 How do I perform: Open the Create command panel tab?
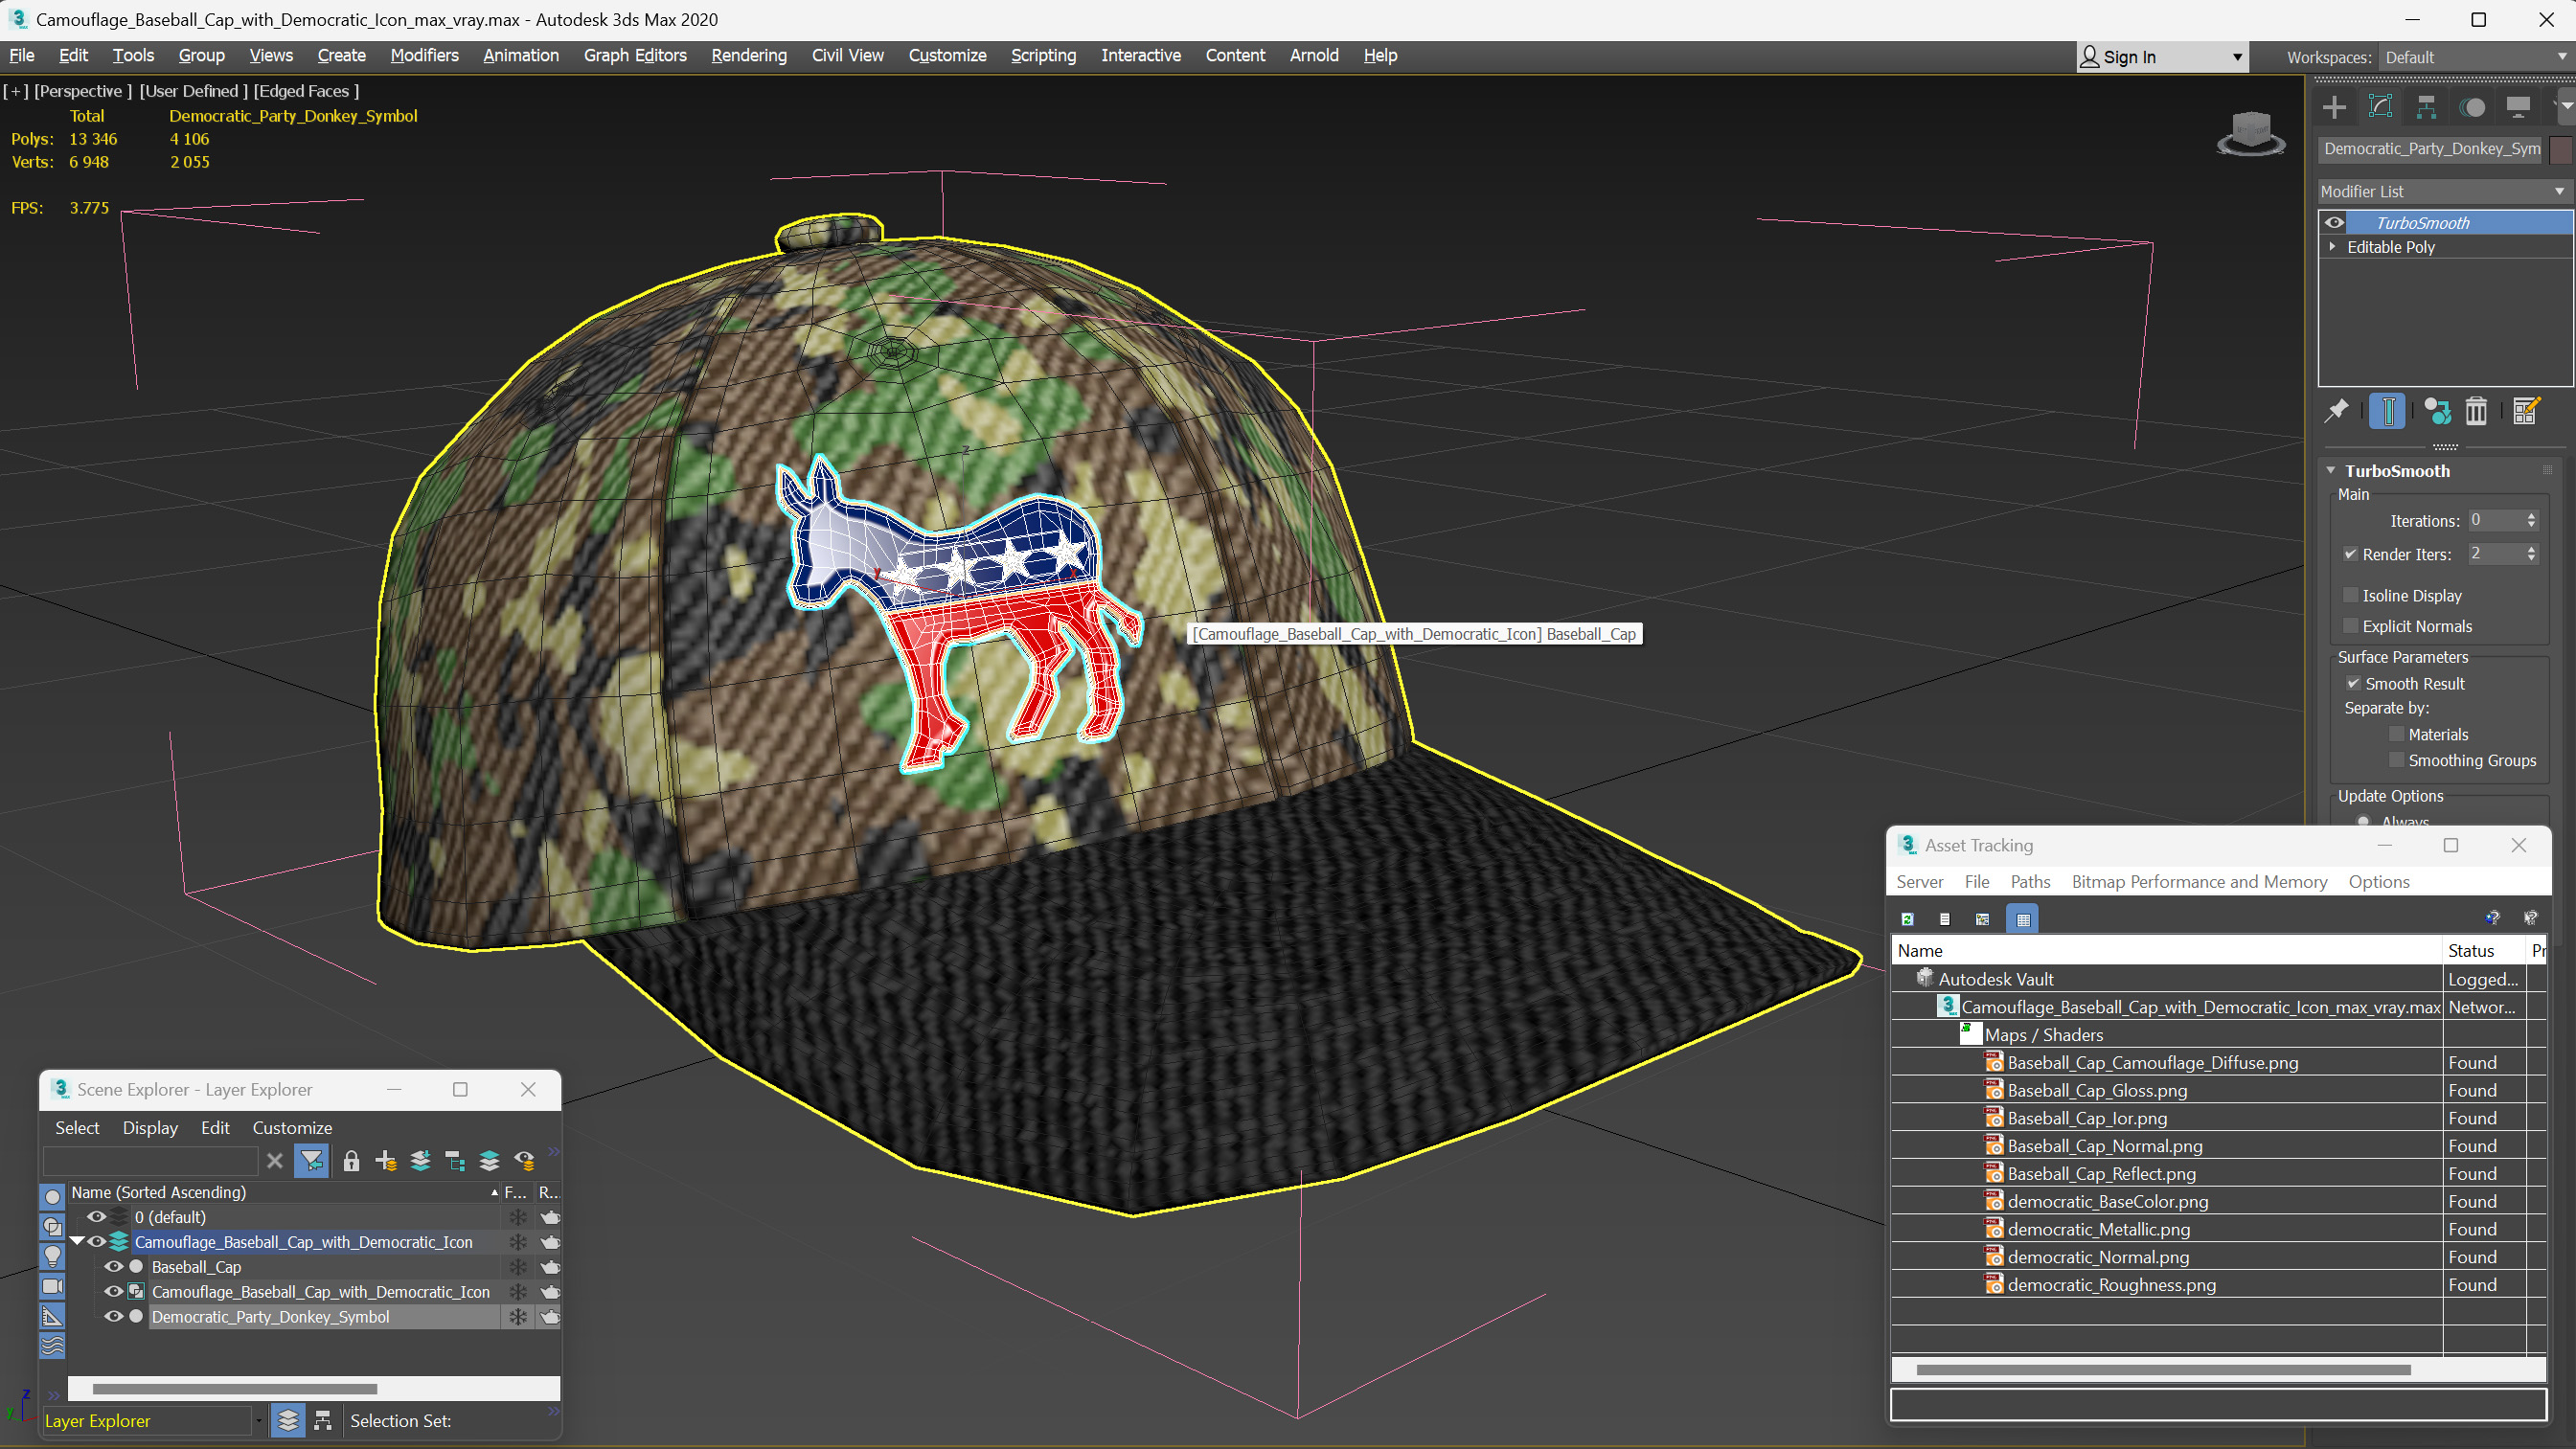pos(2334,107)
